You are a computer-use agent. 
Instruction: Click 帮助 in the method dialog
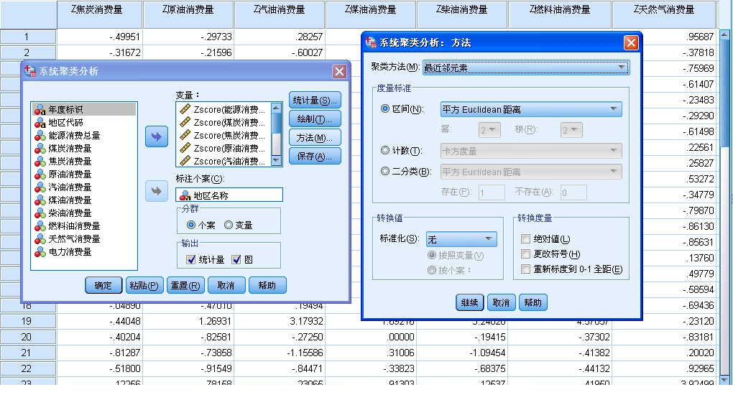tap(533, 303)
